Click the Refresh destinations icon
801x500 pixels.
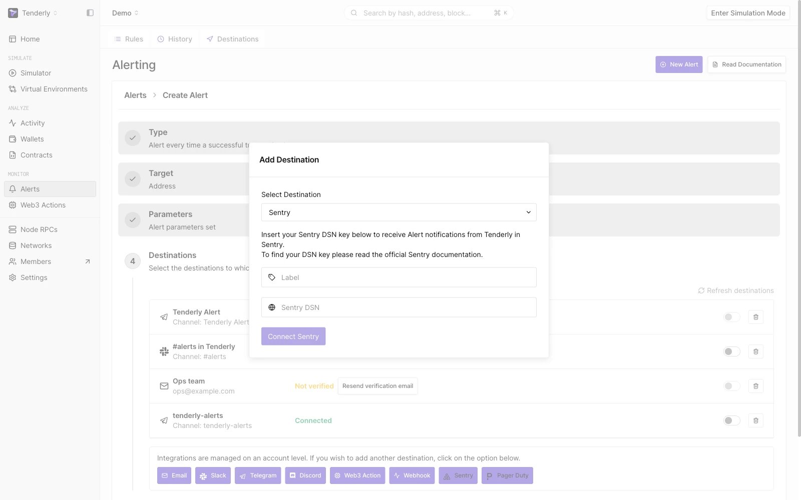[701, 290]
